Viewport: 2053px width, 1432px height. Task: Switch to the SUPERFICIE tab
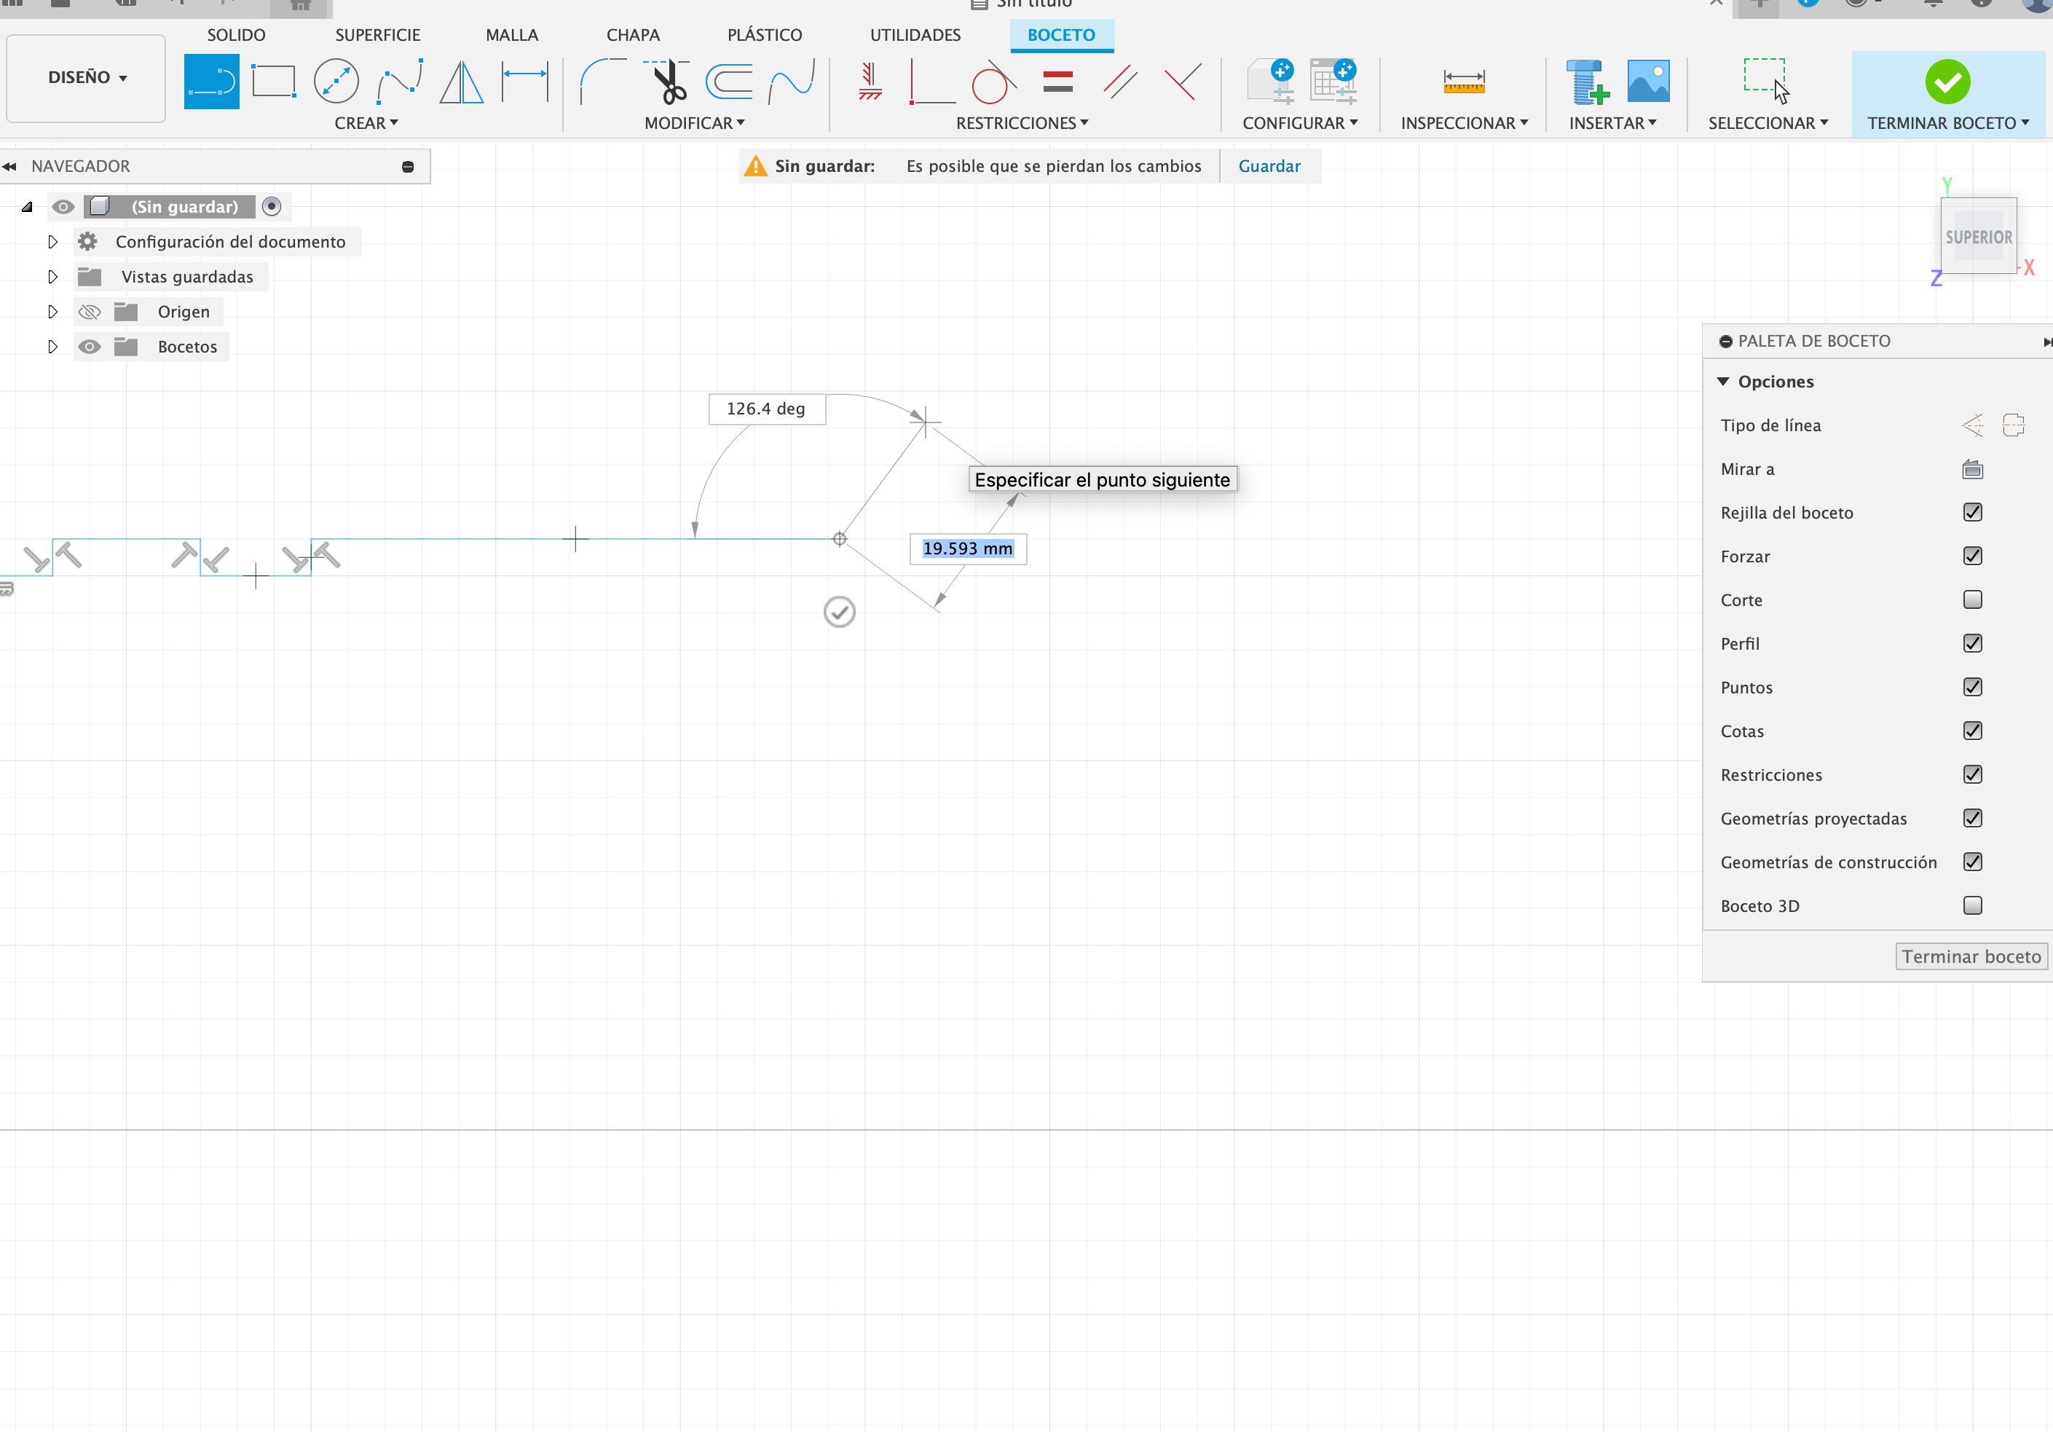click(x=377, y=35)
